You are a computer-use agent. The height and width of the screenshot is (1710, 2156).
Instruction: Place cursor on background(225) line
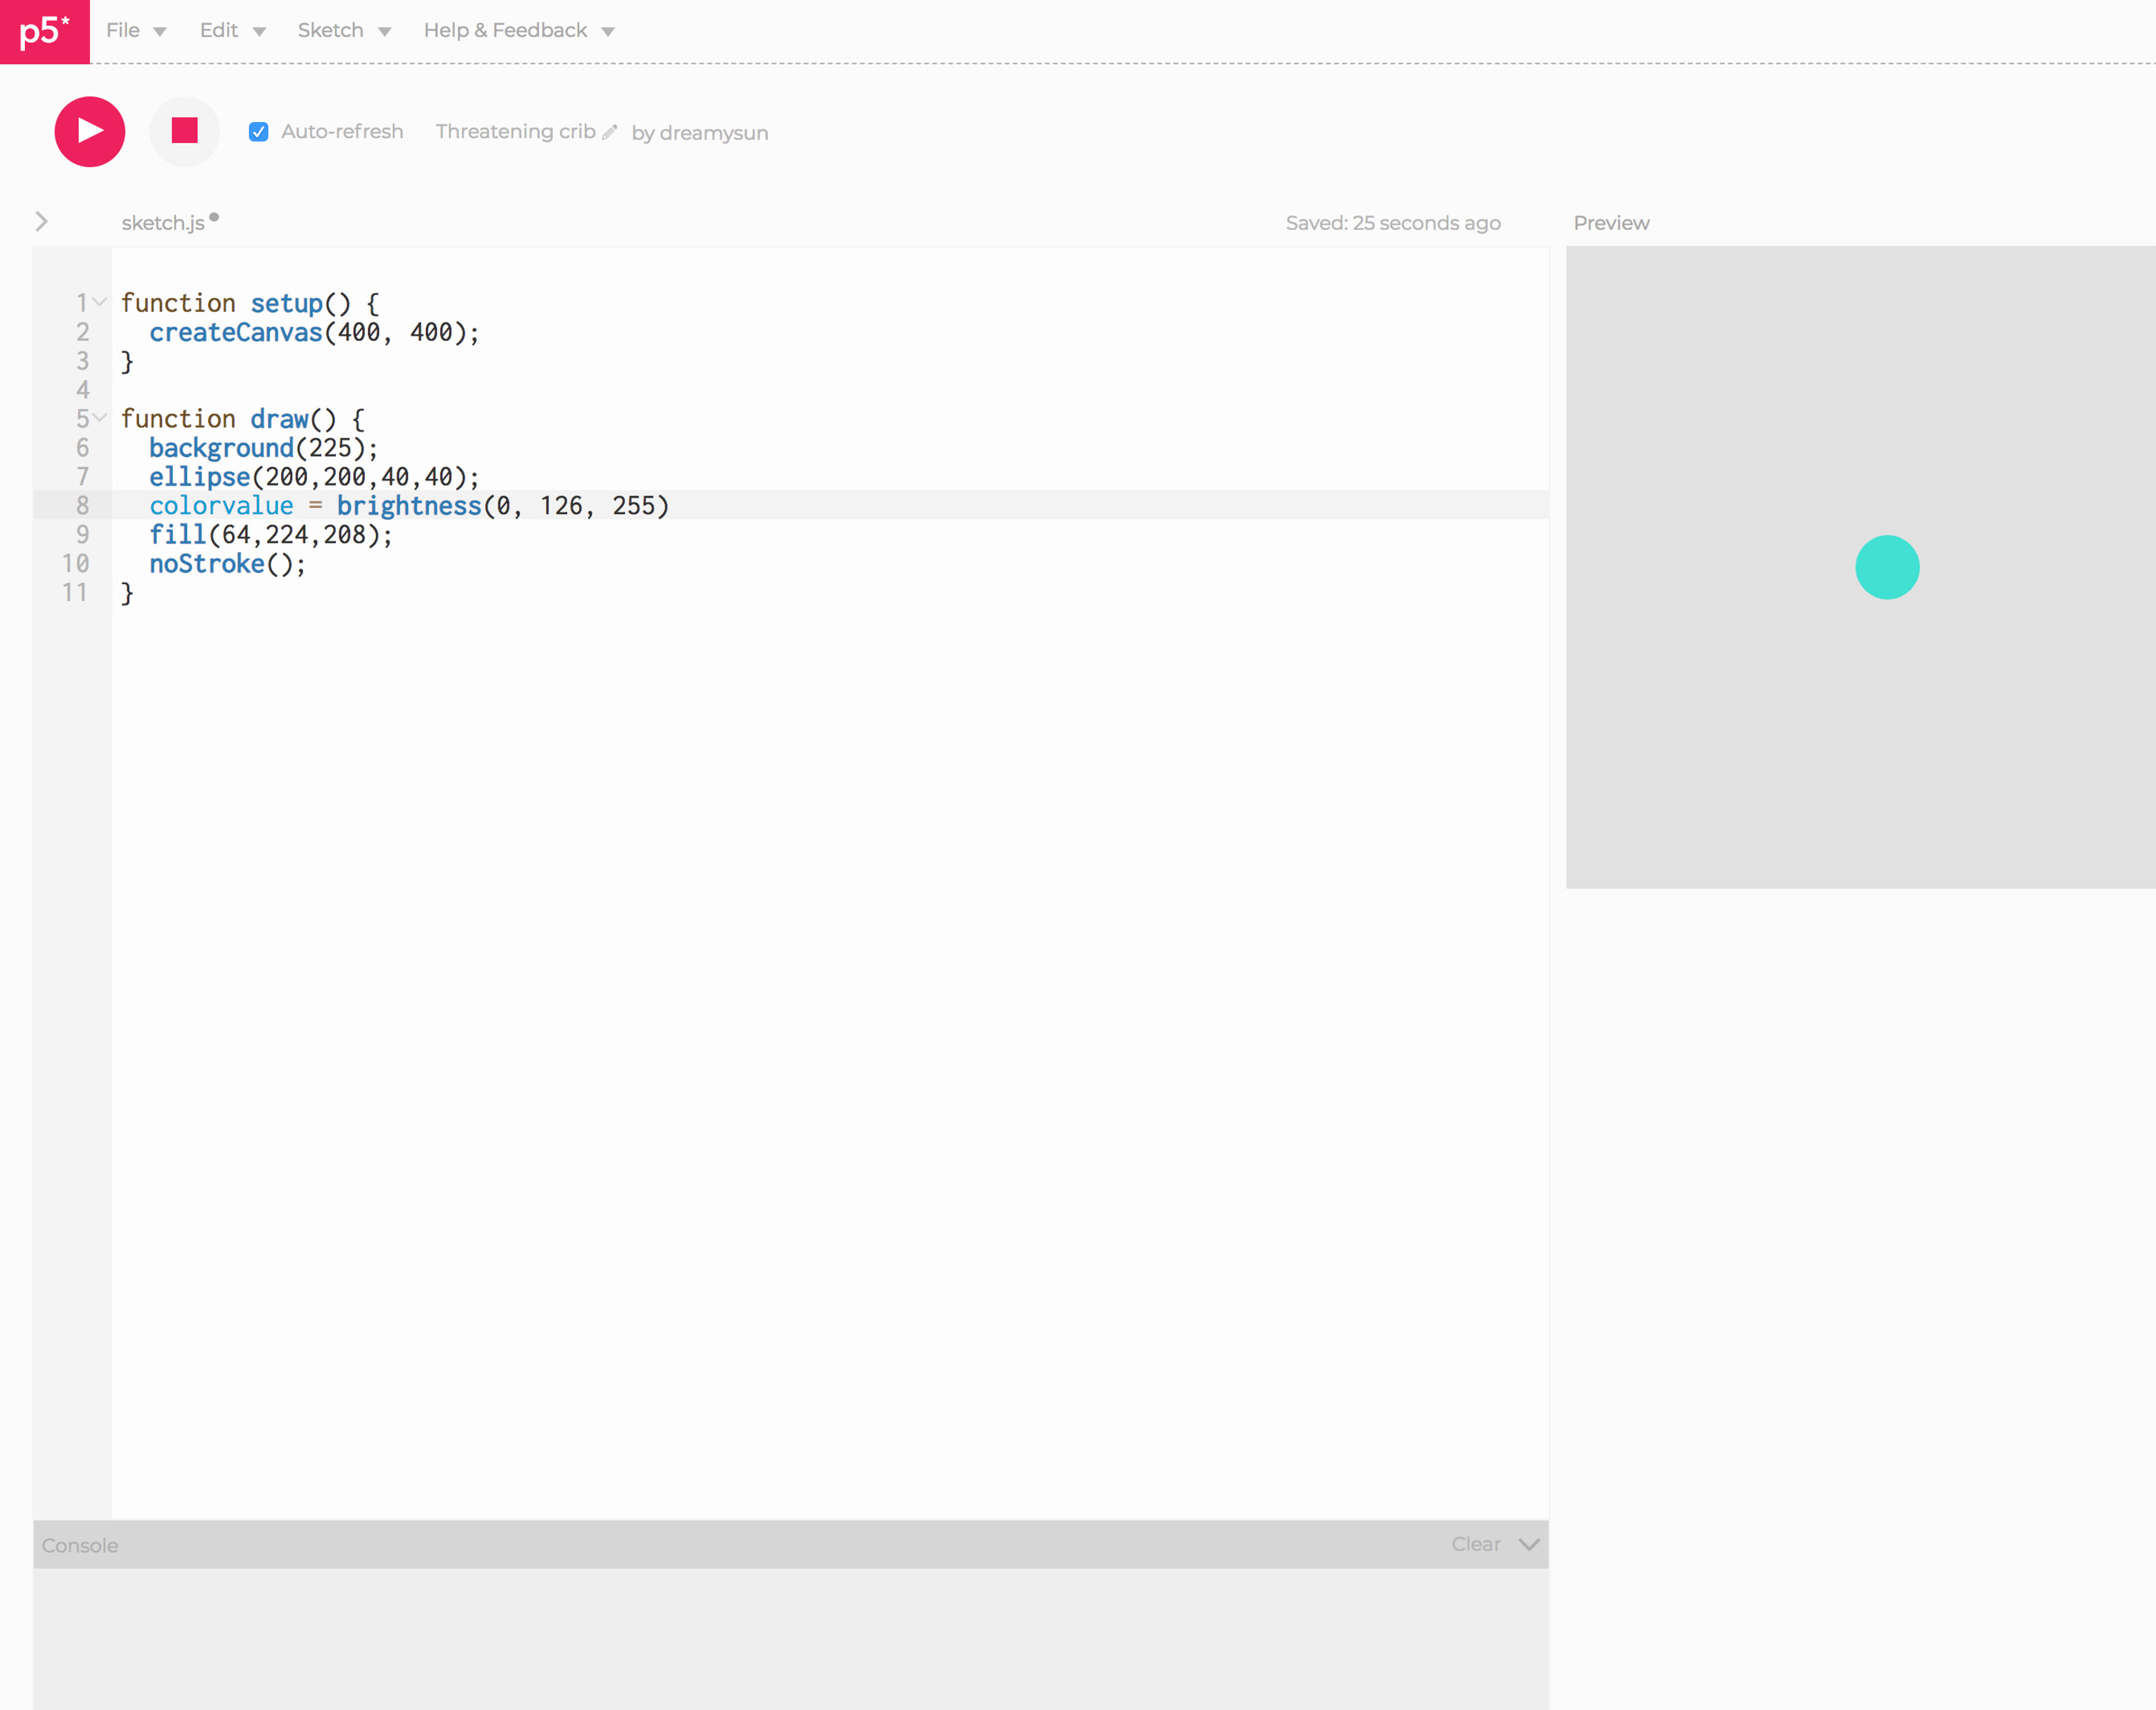coord(264,448)
